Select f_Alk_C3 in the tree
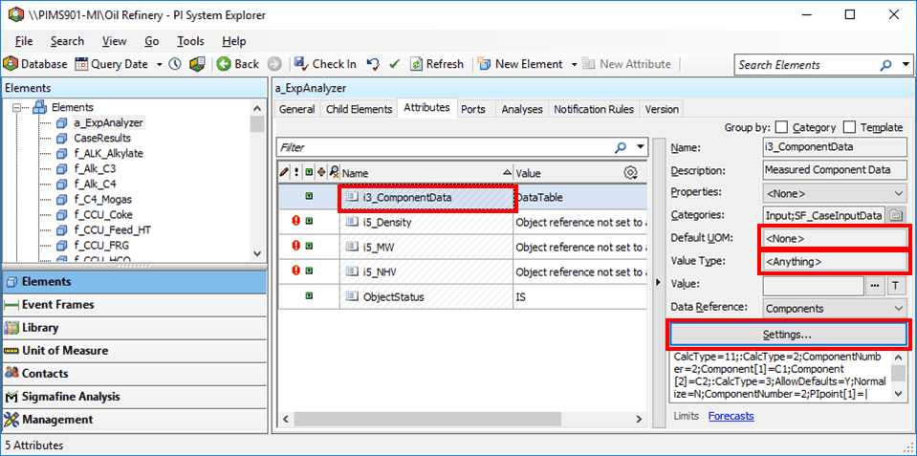917x456 pixels. pyautogui.click(x=95, y=168)
